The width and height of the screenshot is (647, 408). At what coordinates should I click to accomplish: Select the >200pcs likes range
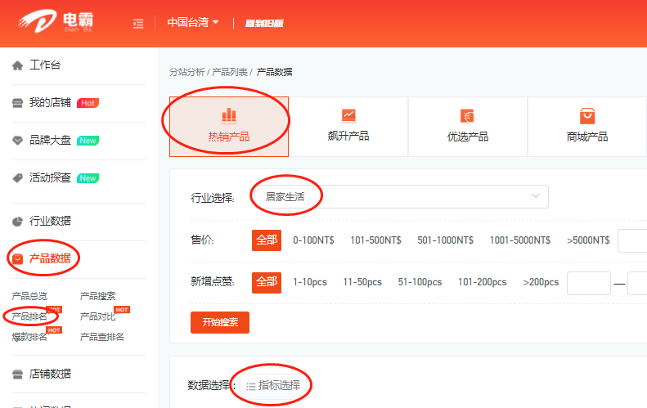pyautogui.click(x=541, y=282)
